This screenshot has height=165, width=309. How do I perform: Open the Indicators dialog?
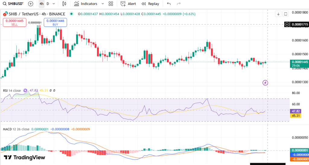point(86,4)
